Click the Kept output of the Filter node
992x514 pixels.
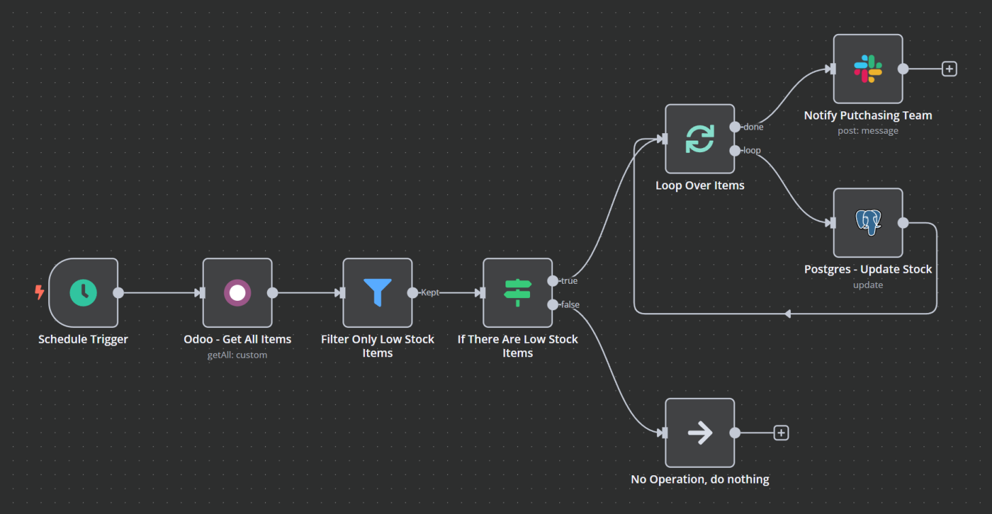point(412,293)
